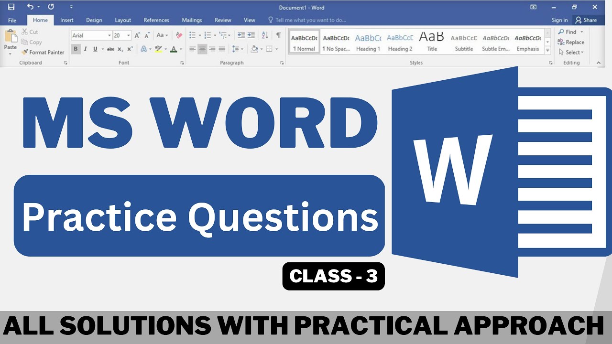Open the font name Arial dropdown
612x344 pixels.
pyautogui.click(x=109, y=35)
